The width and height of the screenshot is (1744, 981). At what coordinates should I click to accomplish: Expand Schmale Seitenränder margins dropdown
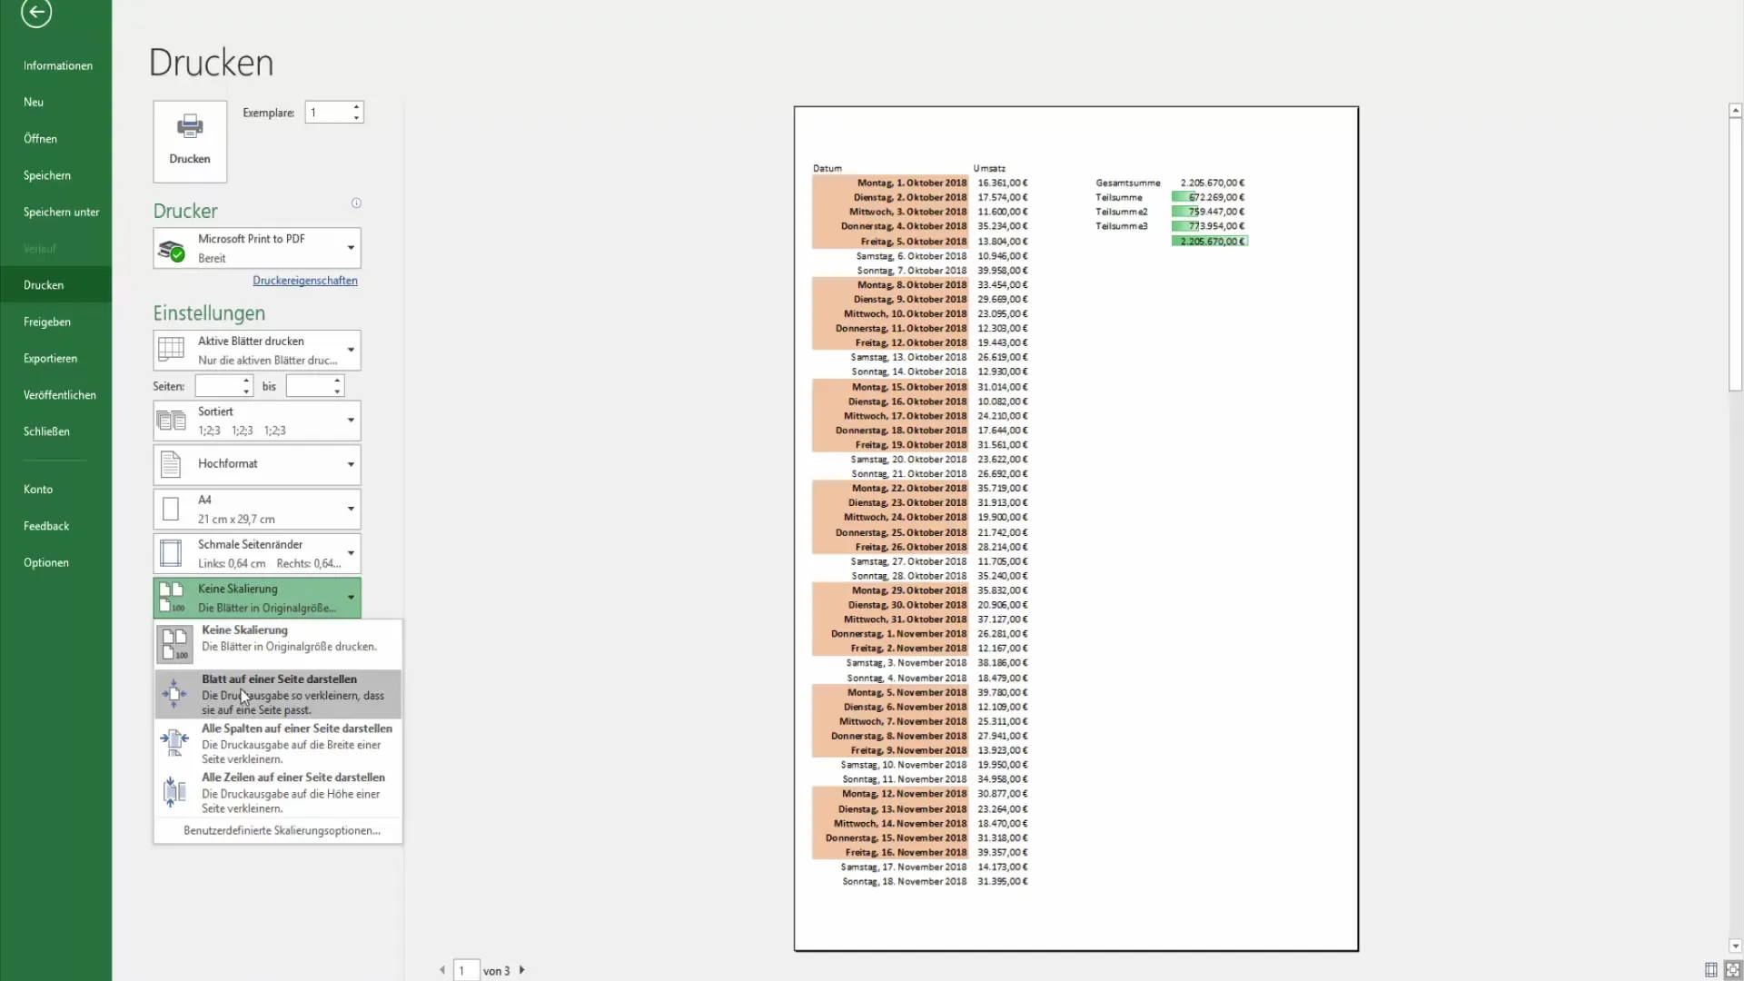[x=257, y=554]
